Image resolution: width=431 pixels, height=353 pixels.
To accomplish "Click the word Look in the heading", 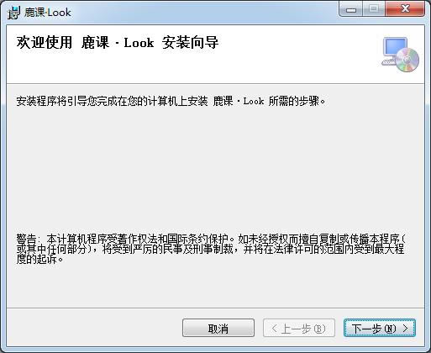I will pyautogui.click(x=139, y=43).
